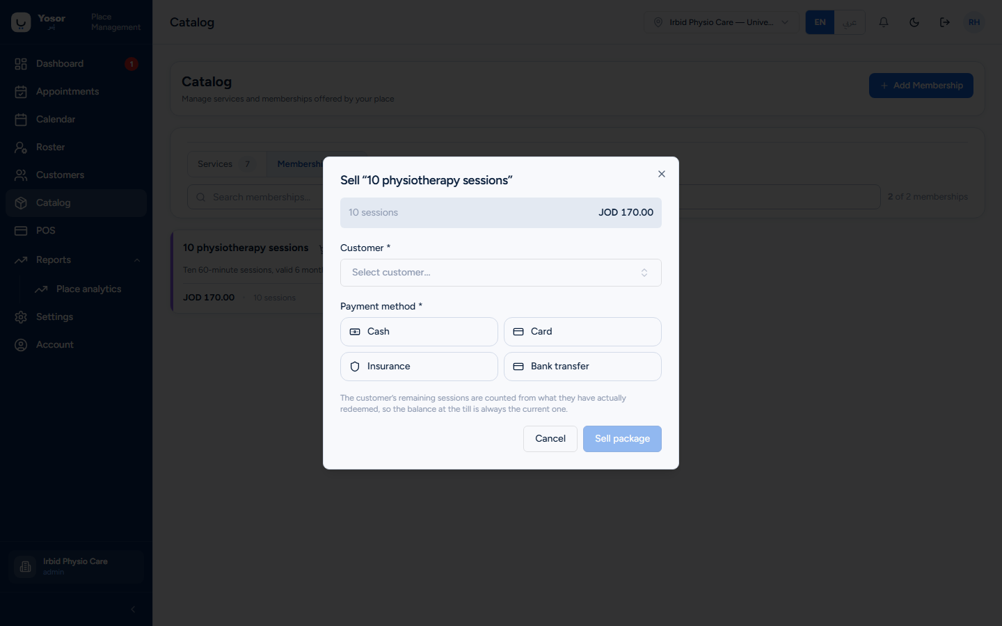Open the notifications bell
This screenshot has height=626, width=1002.
(x=884, y=22)
